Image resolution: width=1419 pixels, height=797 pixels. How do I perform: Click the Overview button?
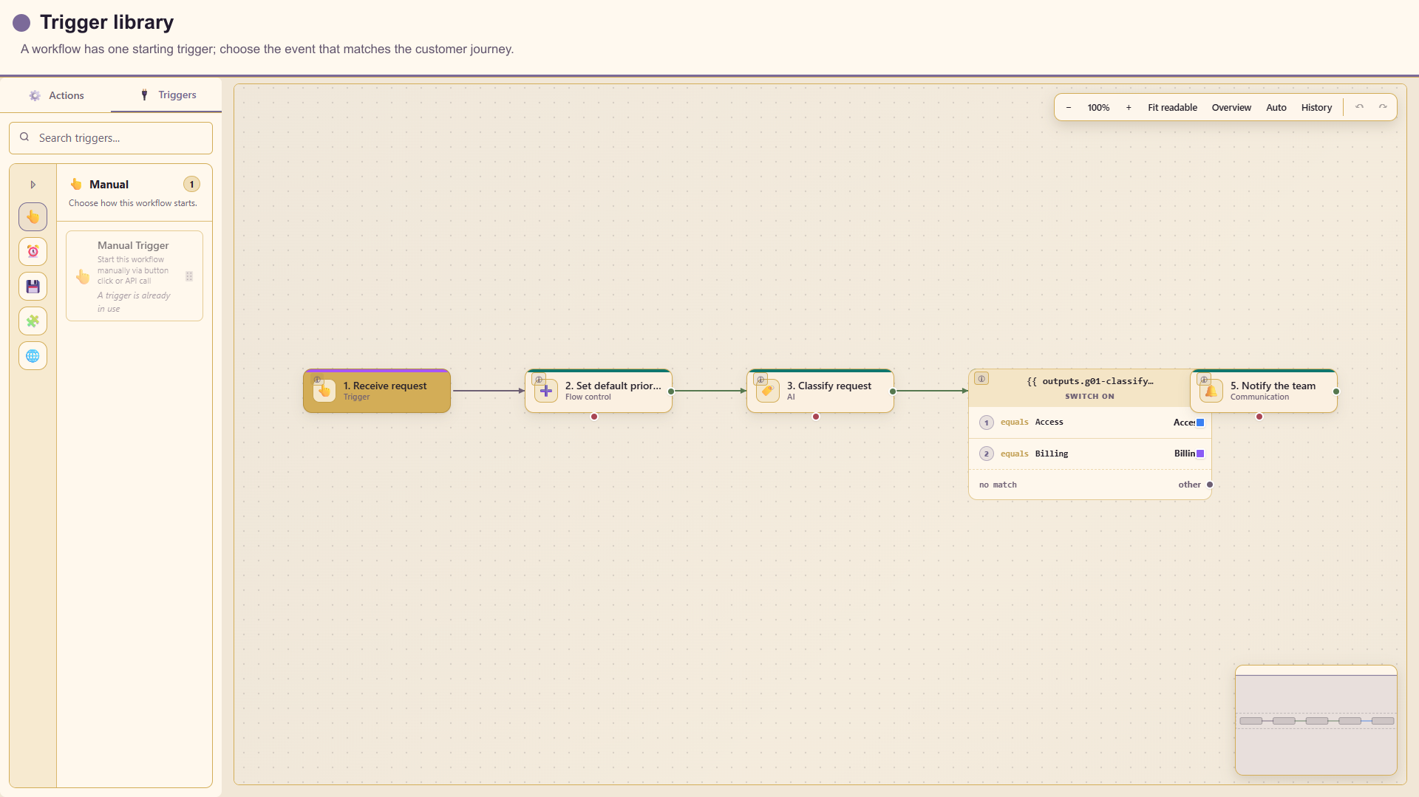[x=1231, y=108]
